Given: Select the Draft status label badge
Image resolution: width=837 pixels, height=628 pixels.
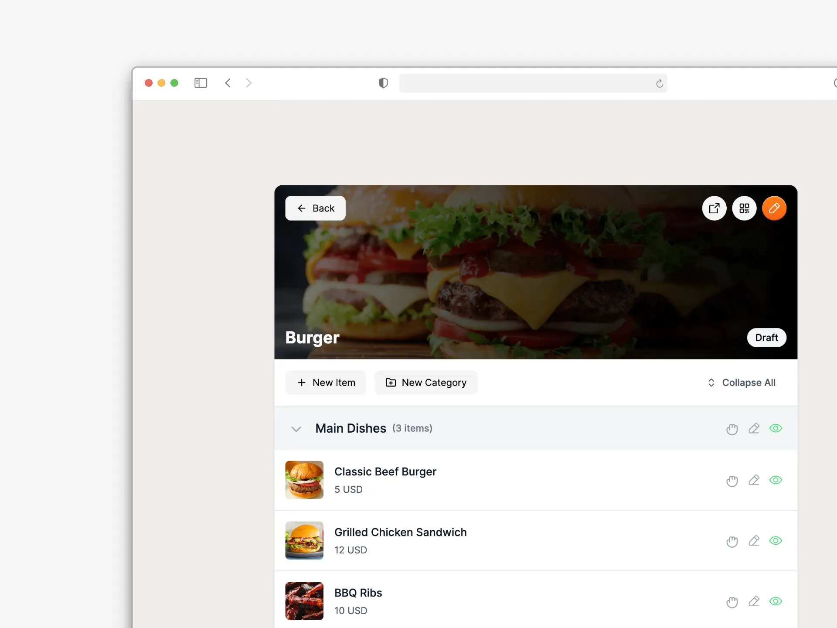Looking at the screenshot, I should [x=767, y=337].
